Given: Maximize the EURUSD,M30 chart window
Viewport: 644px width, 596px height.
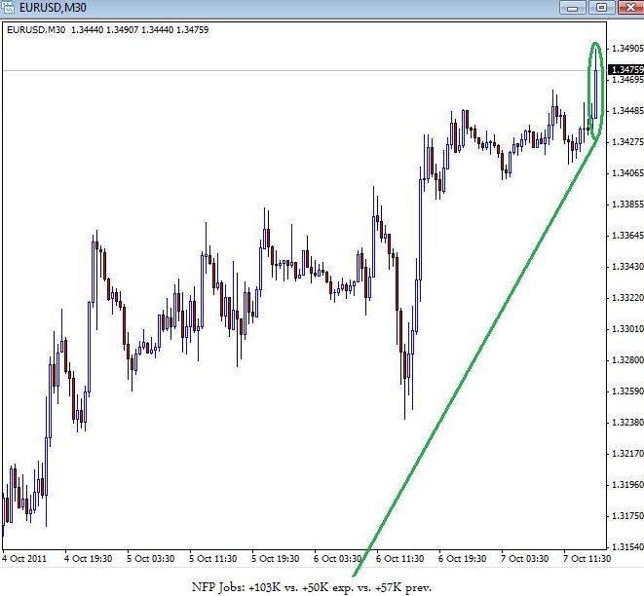Looking at the screenshot, I should click(601, 8).
